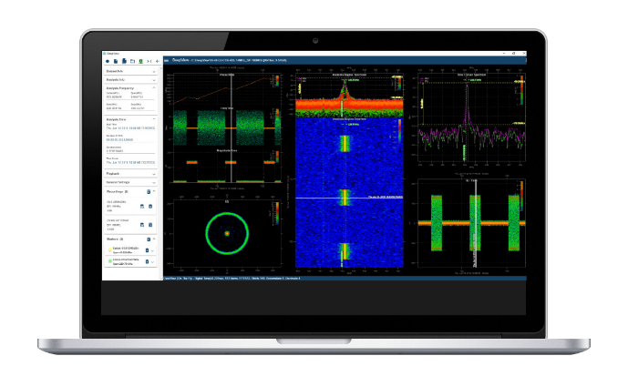Click the back arrow in the top toolbar
The image size is (628, 366).
click(x=159, y=61)
